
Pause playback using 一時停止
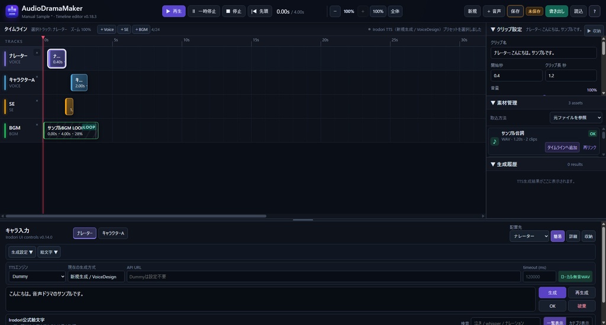point(204,11)
